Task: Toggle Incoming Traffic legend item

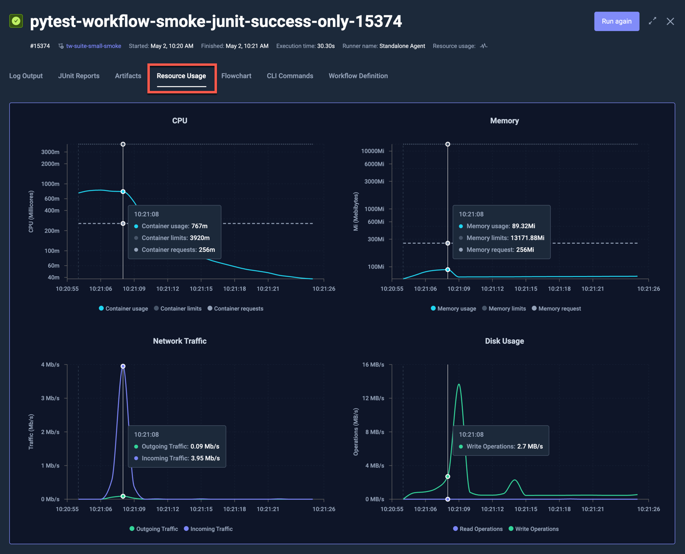Action: coord(208,529)
